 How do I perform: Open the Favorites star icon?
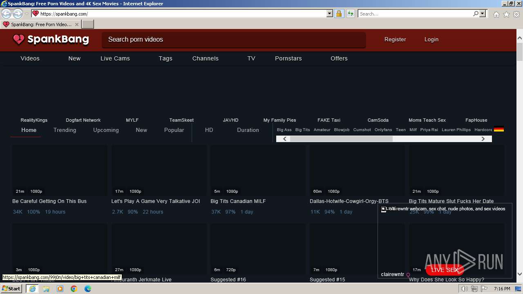[506, 14]
